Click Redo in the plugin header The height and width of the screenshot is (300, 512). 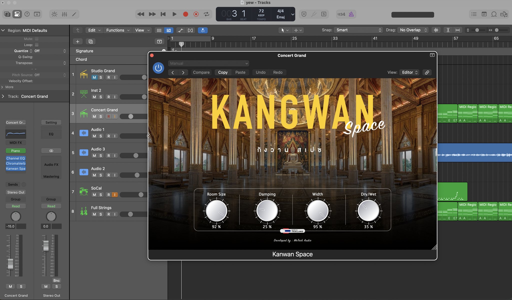(278, 72)
